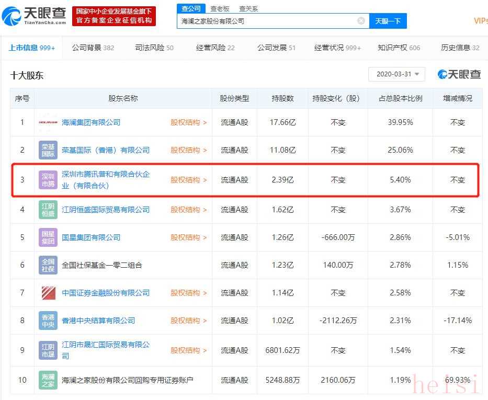Click the 深圳市腾 shareholder avatar
Viewport: 488px width, 400px height.
point(48,180)
